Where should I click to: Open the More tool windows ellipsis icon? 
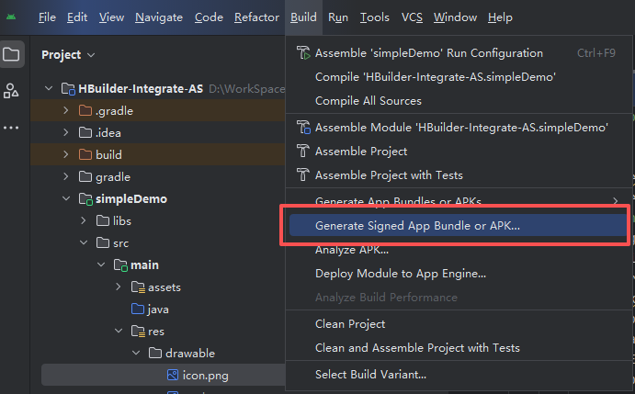pyautogui.click(x=11, y=128)
